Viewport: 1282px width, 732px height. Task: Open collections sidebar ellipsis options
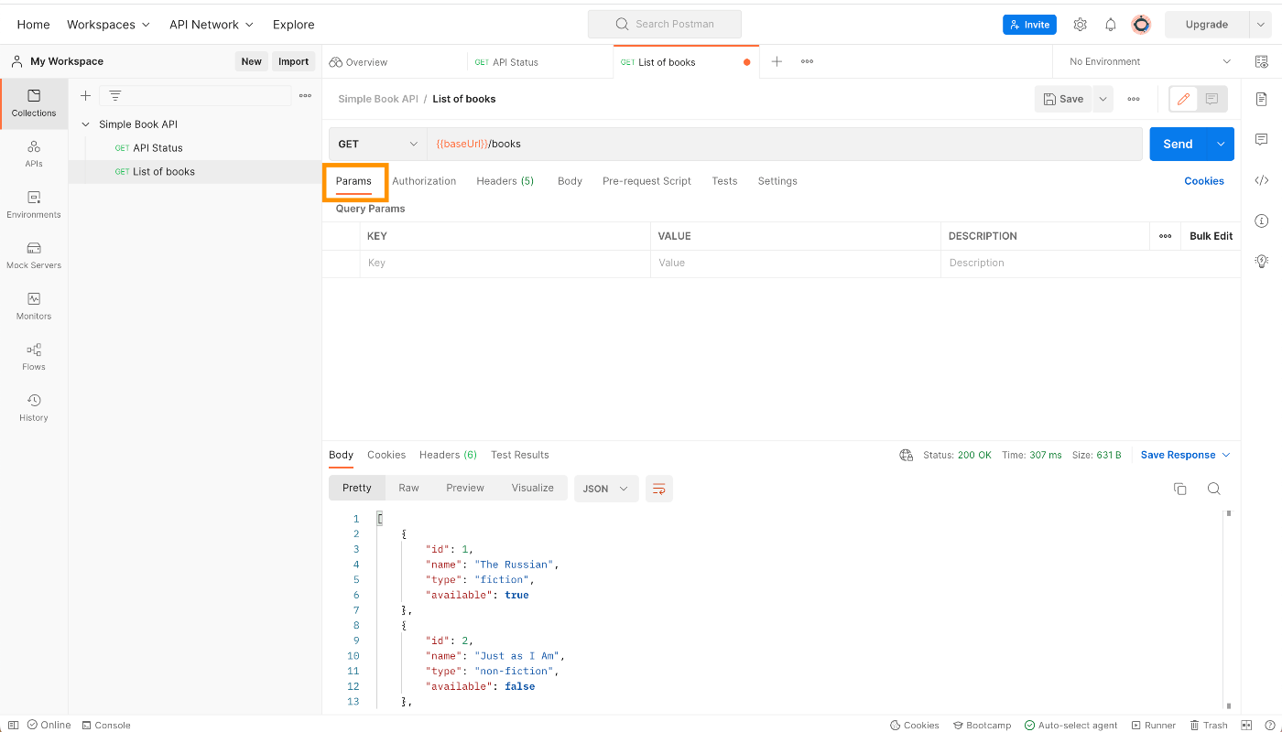pos(305,95)
